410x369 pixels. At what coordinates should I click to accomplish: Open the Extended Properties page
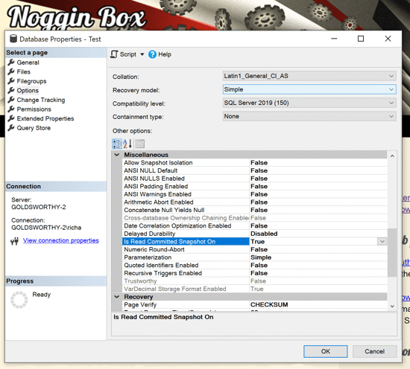(45, 118)
